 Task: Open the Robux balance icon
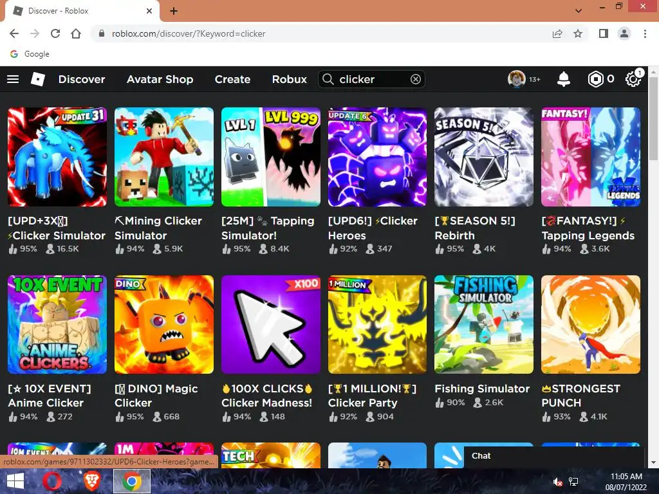point(595,79)
